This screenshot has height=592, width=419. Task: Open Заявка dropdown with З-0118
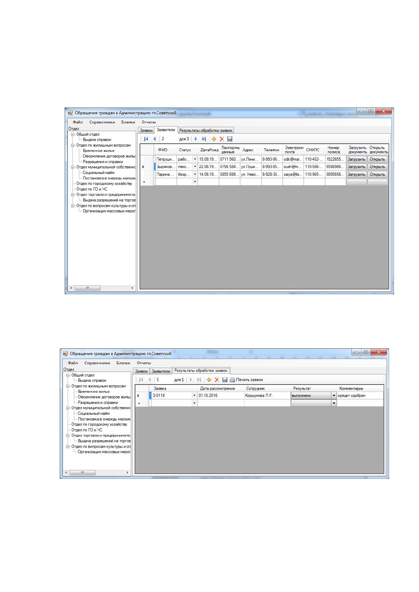(x=194, y=395)
